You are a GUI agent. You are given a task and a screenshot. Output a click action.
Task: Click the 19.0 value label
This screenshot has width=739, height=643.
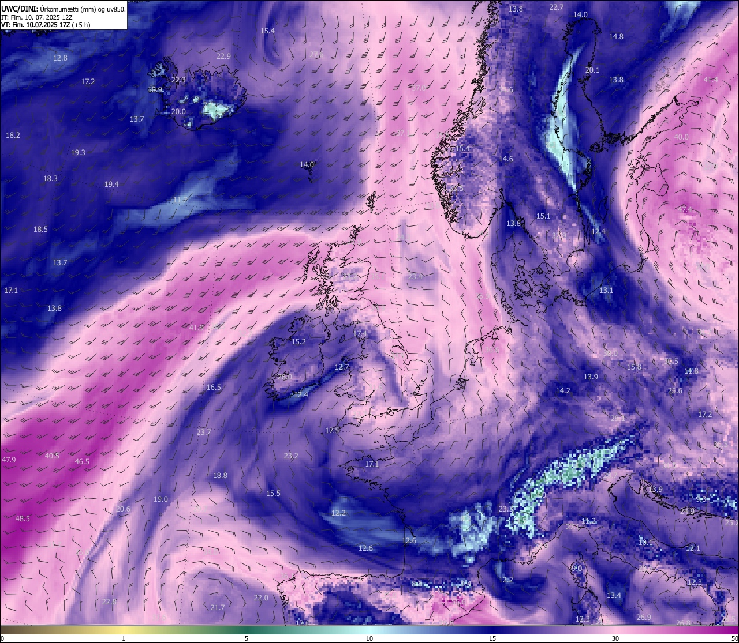click(x=161, y=499)
